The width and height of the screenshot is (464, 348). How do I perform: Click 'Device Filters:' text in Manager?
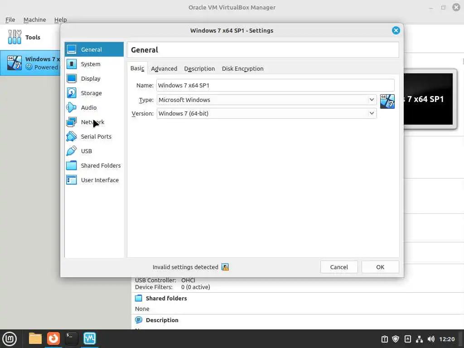[154, 287]
